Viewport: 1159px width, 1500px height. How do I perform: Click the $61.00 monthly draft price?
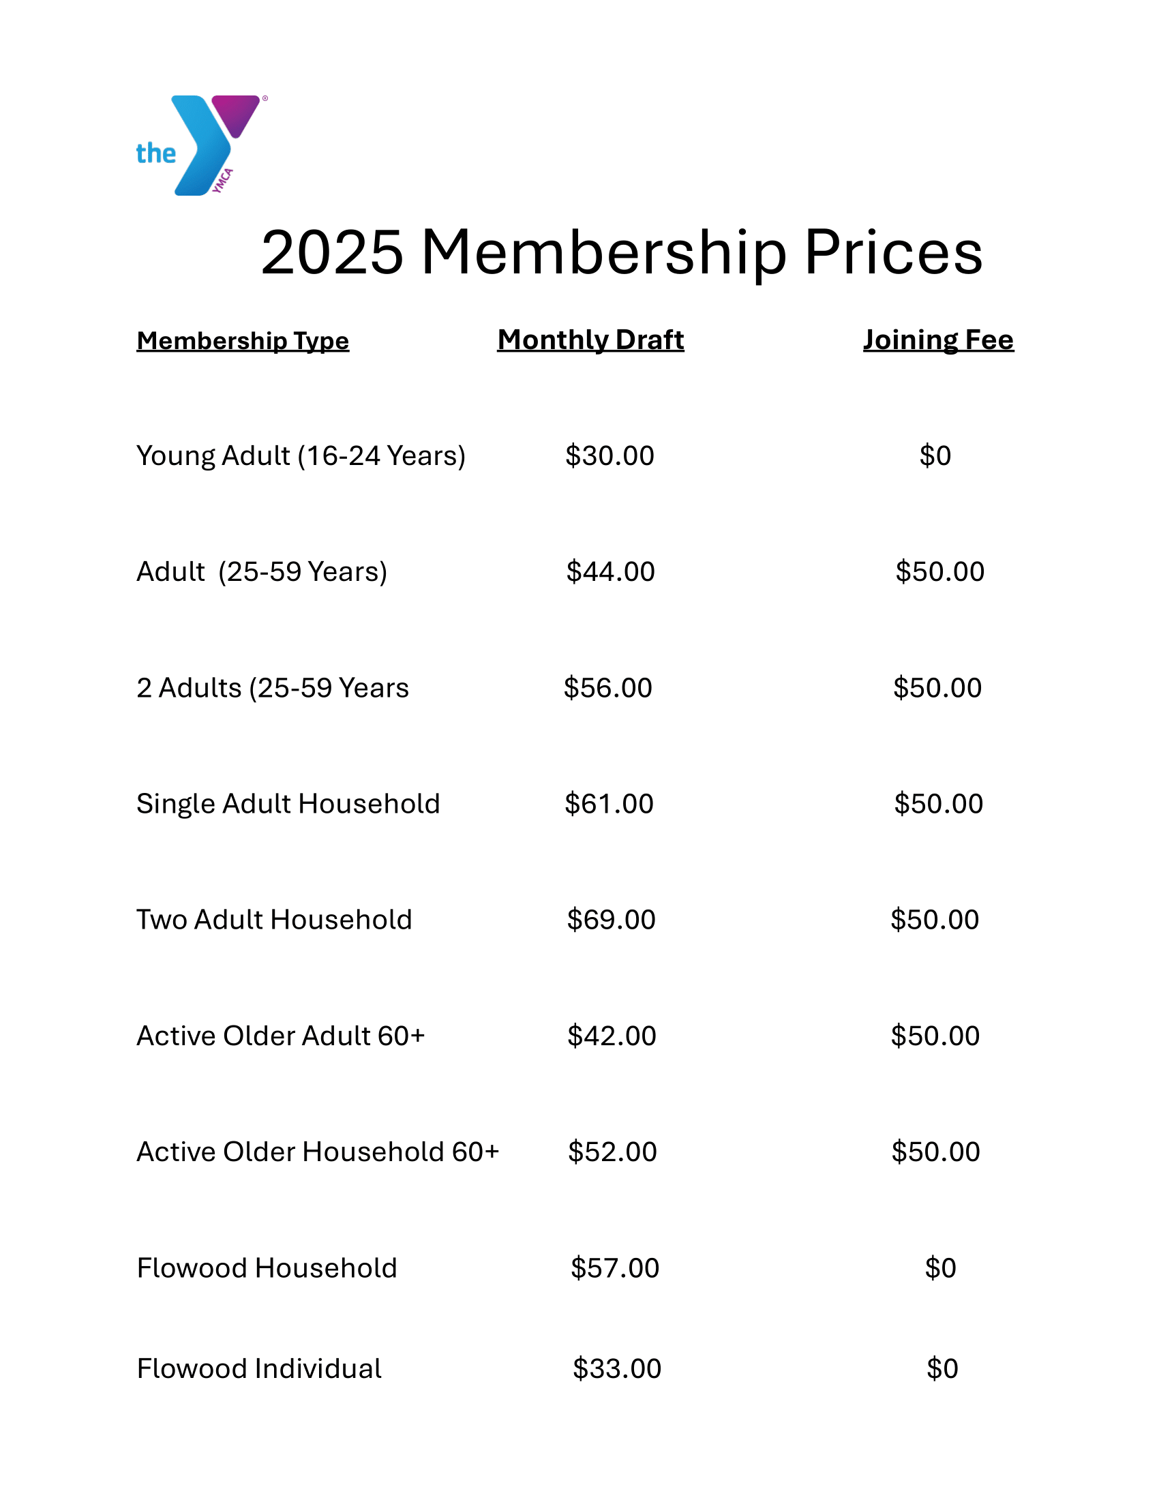[x=609, y=805]
